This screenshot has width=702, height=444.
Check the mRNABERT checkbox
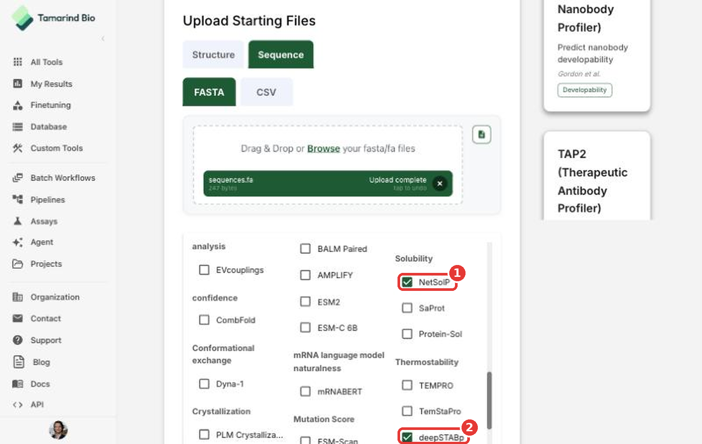(305, 391)
